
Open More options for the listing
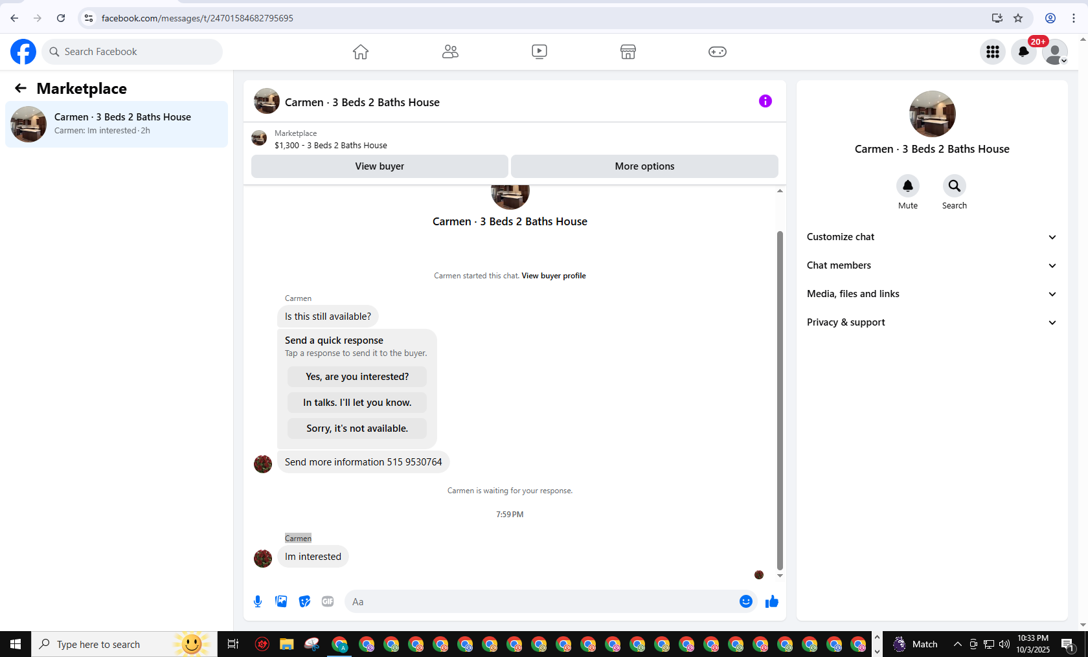click(x=644, y=166)
